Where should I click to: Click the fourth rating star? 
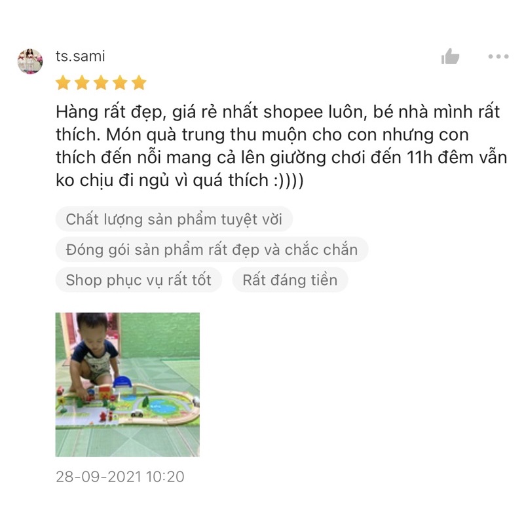[x=120, y=83]
